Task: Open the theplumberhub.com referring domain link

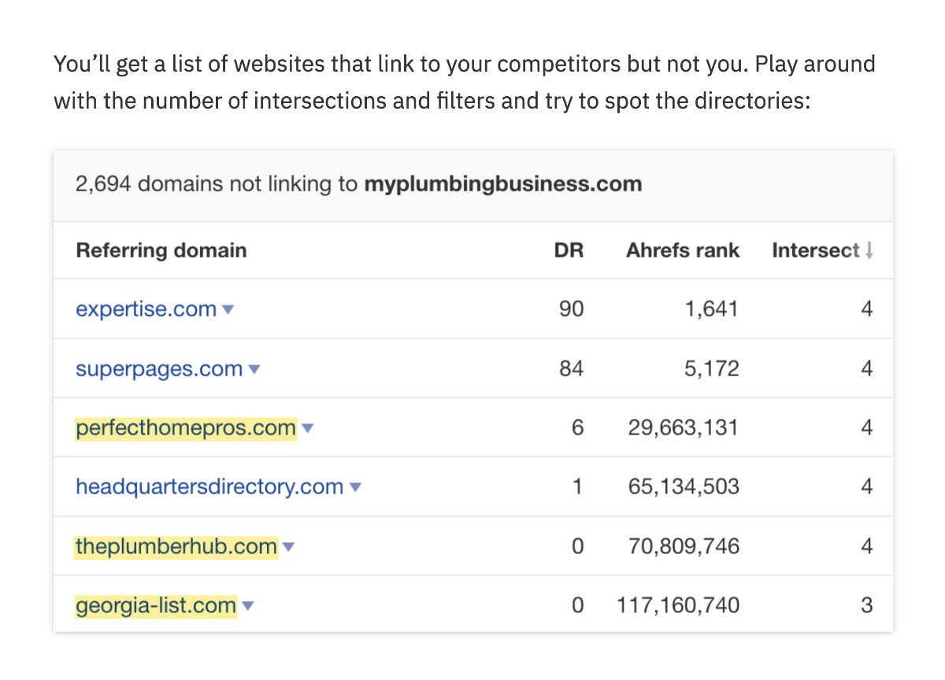Action: tap(176, 546)
